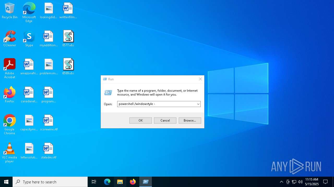Image resolution: width=334 pixels, height=187 pixels.
Task: Select the Google Chrome desktop shortcut
Action: (10, 125)
